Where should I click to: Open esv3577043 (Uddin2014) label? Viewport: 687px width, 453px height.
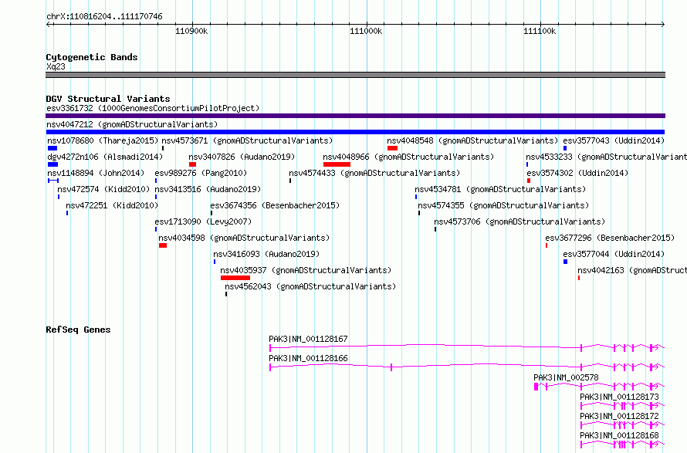coord(614,140)
